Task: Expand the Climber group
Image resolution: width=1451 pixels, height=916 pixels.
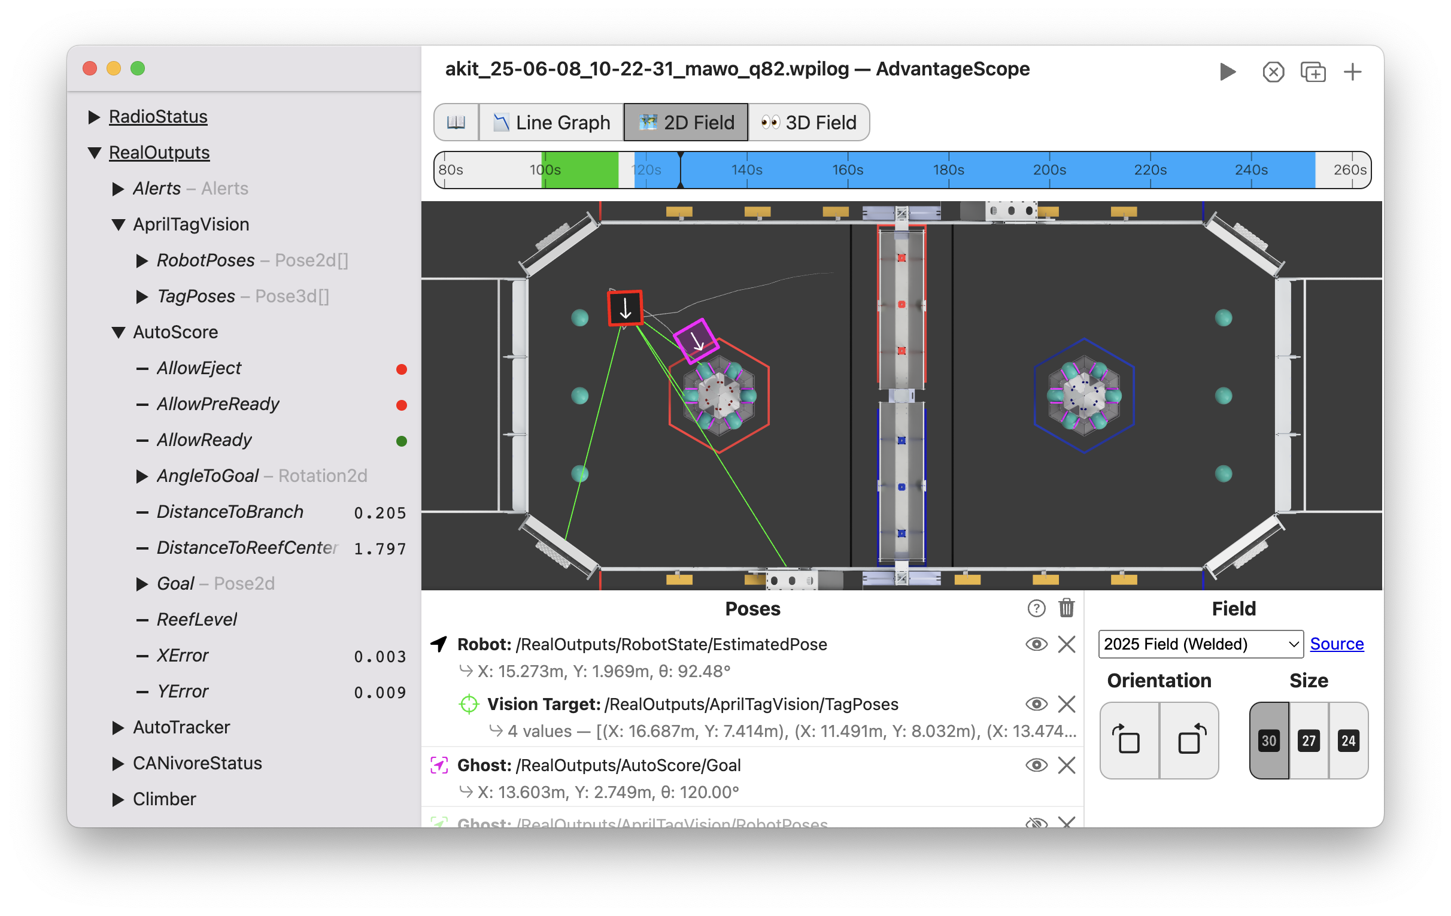Action: coord(118,800)
